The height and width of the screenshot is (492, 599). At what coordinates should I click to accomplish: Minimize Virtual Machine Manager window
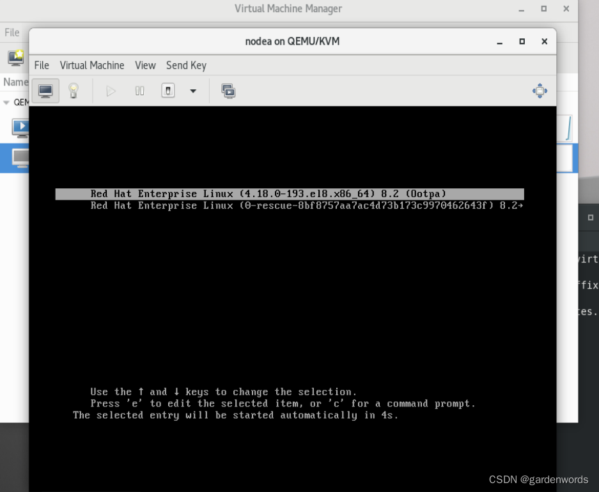point(522,9)
